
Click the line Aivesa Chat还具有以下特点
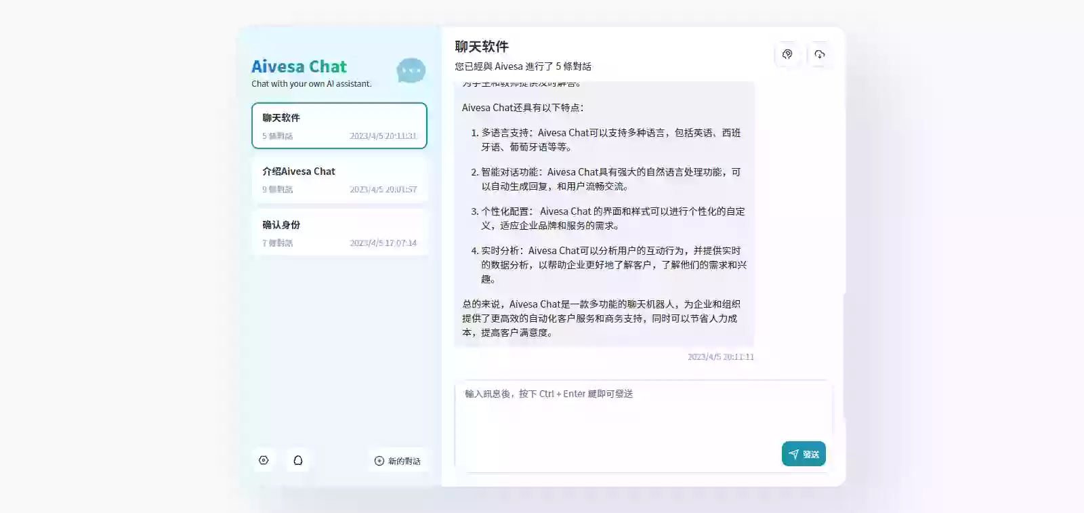(x=522, y=108)
